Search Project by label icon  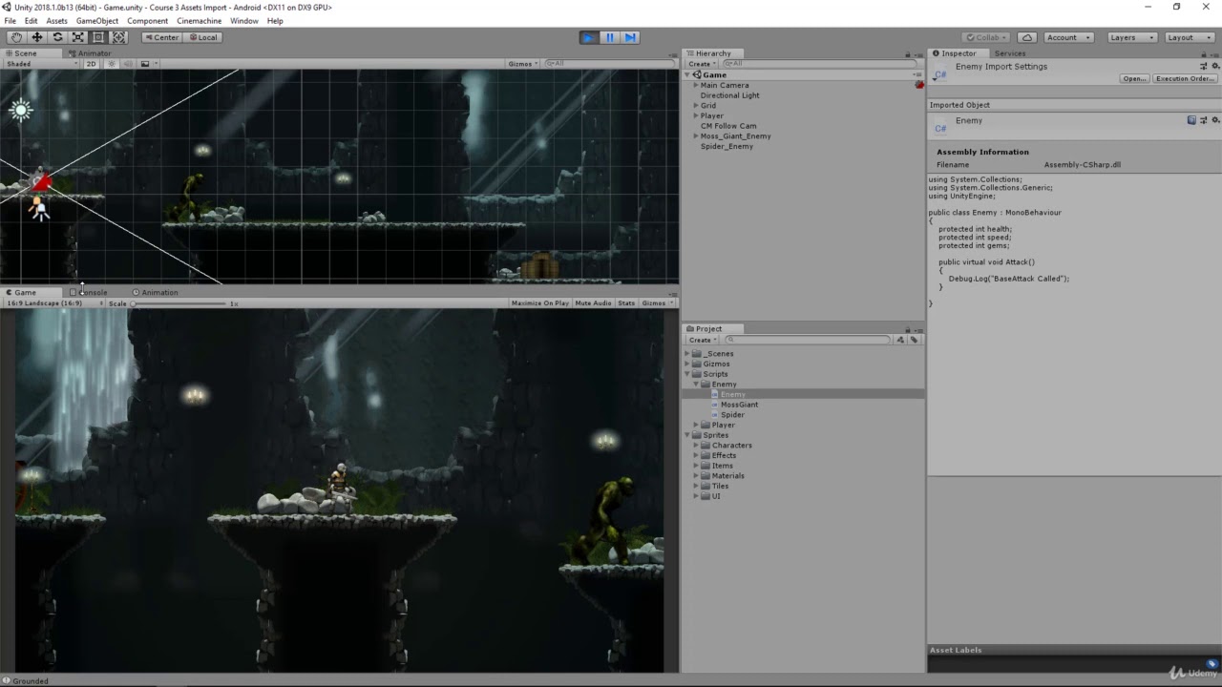(x=914, y=340)
